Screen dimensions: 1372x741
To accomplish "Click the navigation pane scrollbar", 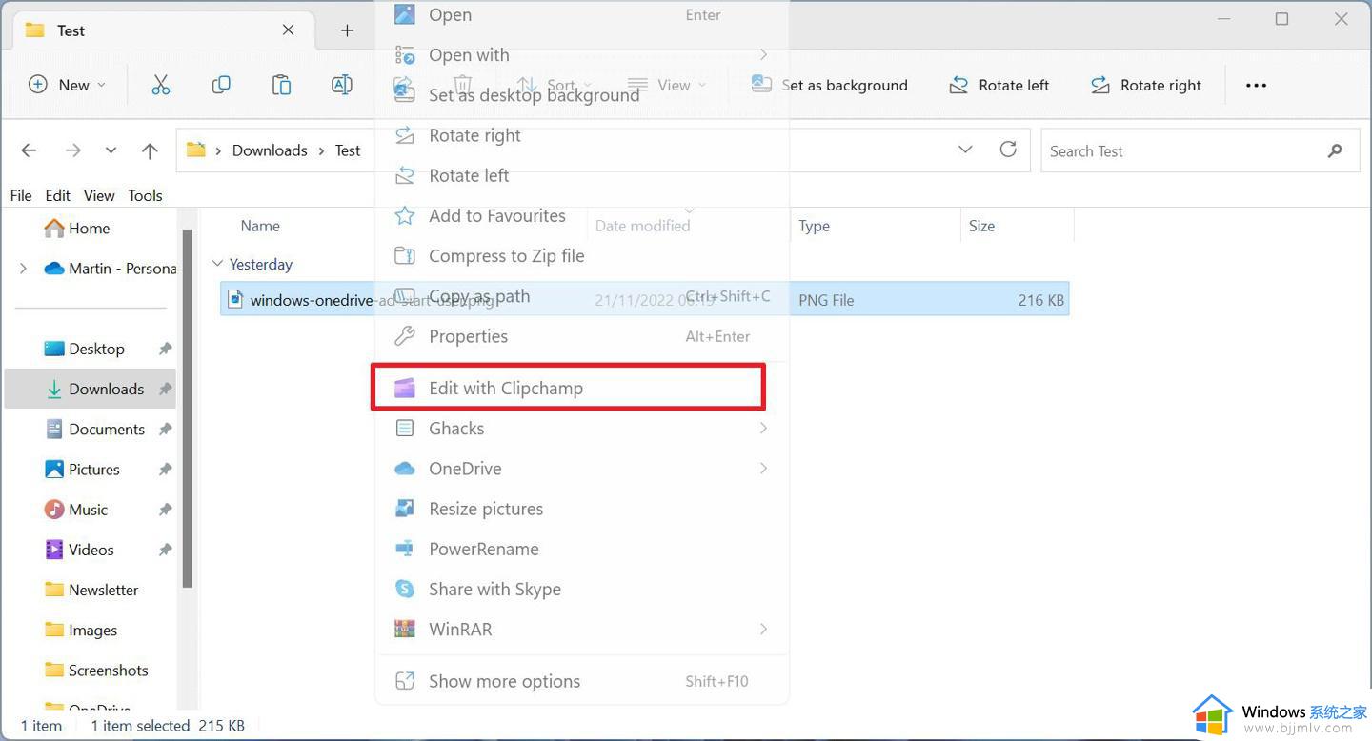I will [188, 408].
